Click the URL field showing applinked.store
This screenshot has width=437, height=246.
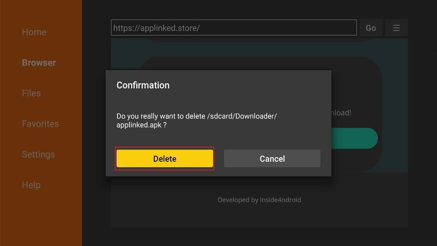(x=234, y=28)
